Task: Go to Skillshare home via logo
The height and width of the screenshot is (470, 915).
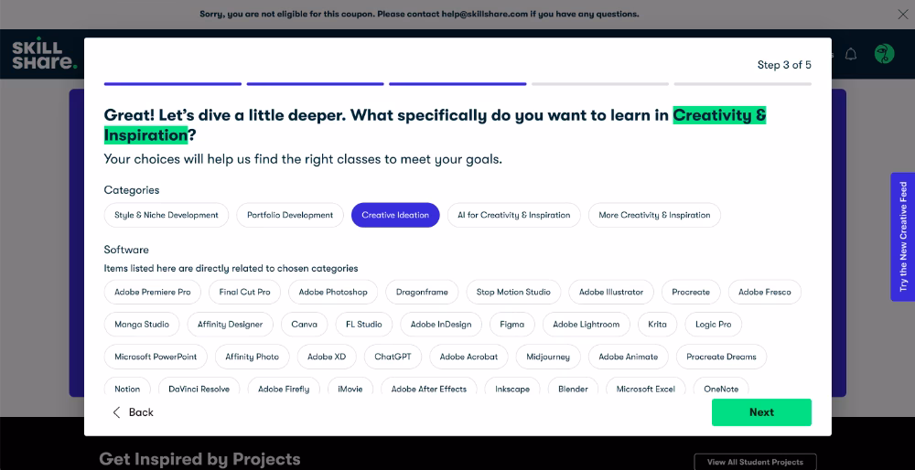Action: pyautogui.click(x=44, y=56)
